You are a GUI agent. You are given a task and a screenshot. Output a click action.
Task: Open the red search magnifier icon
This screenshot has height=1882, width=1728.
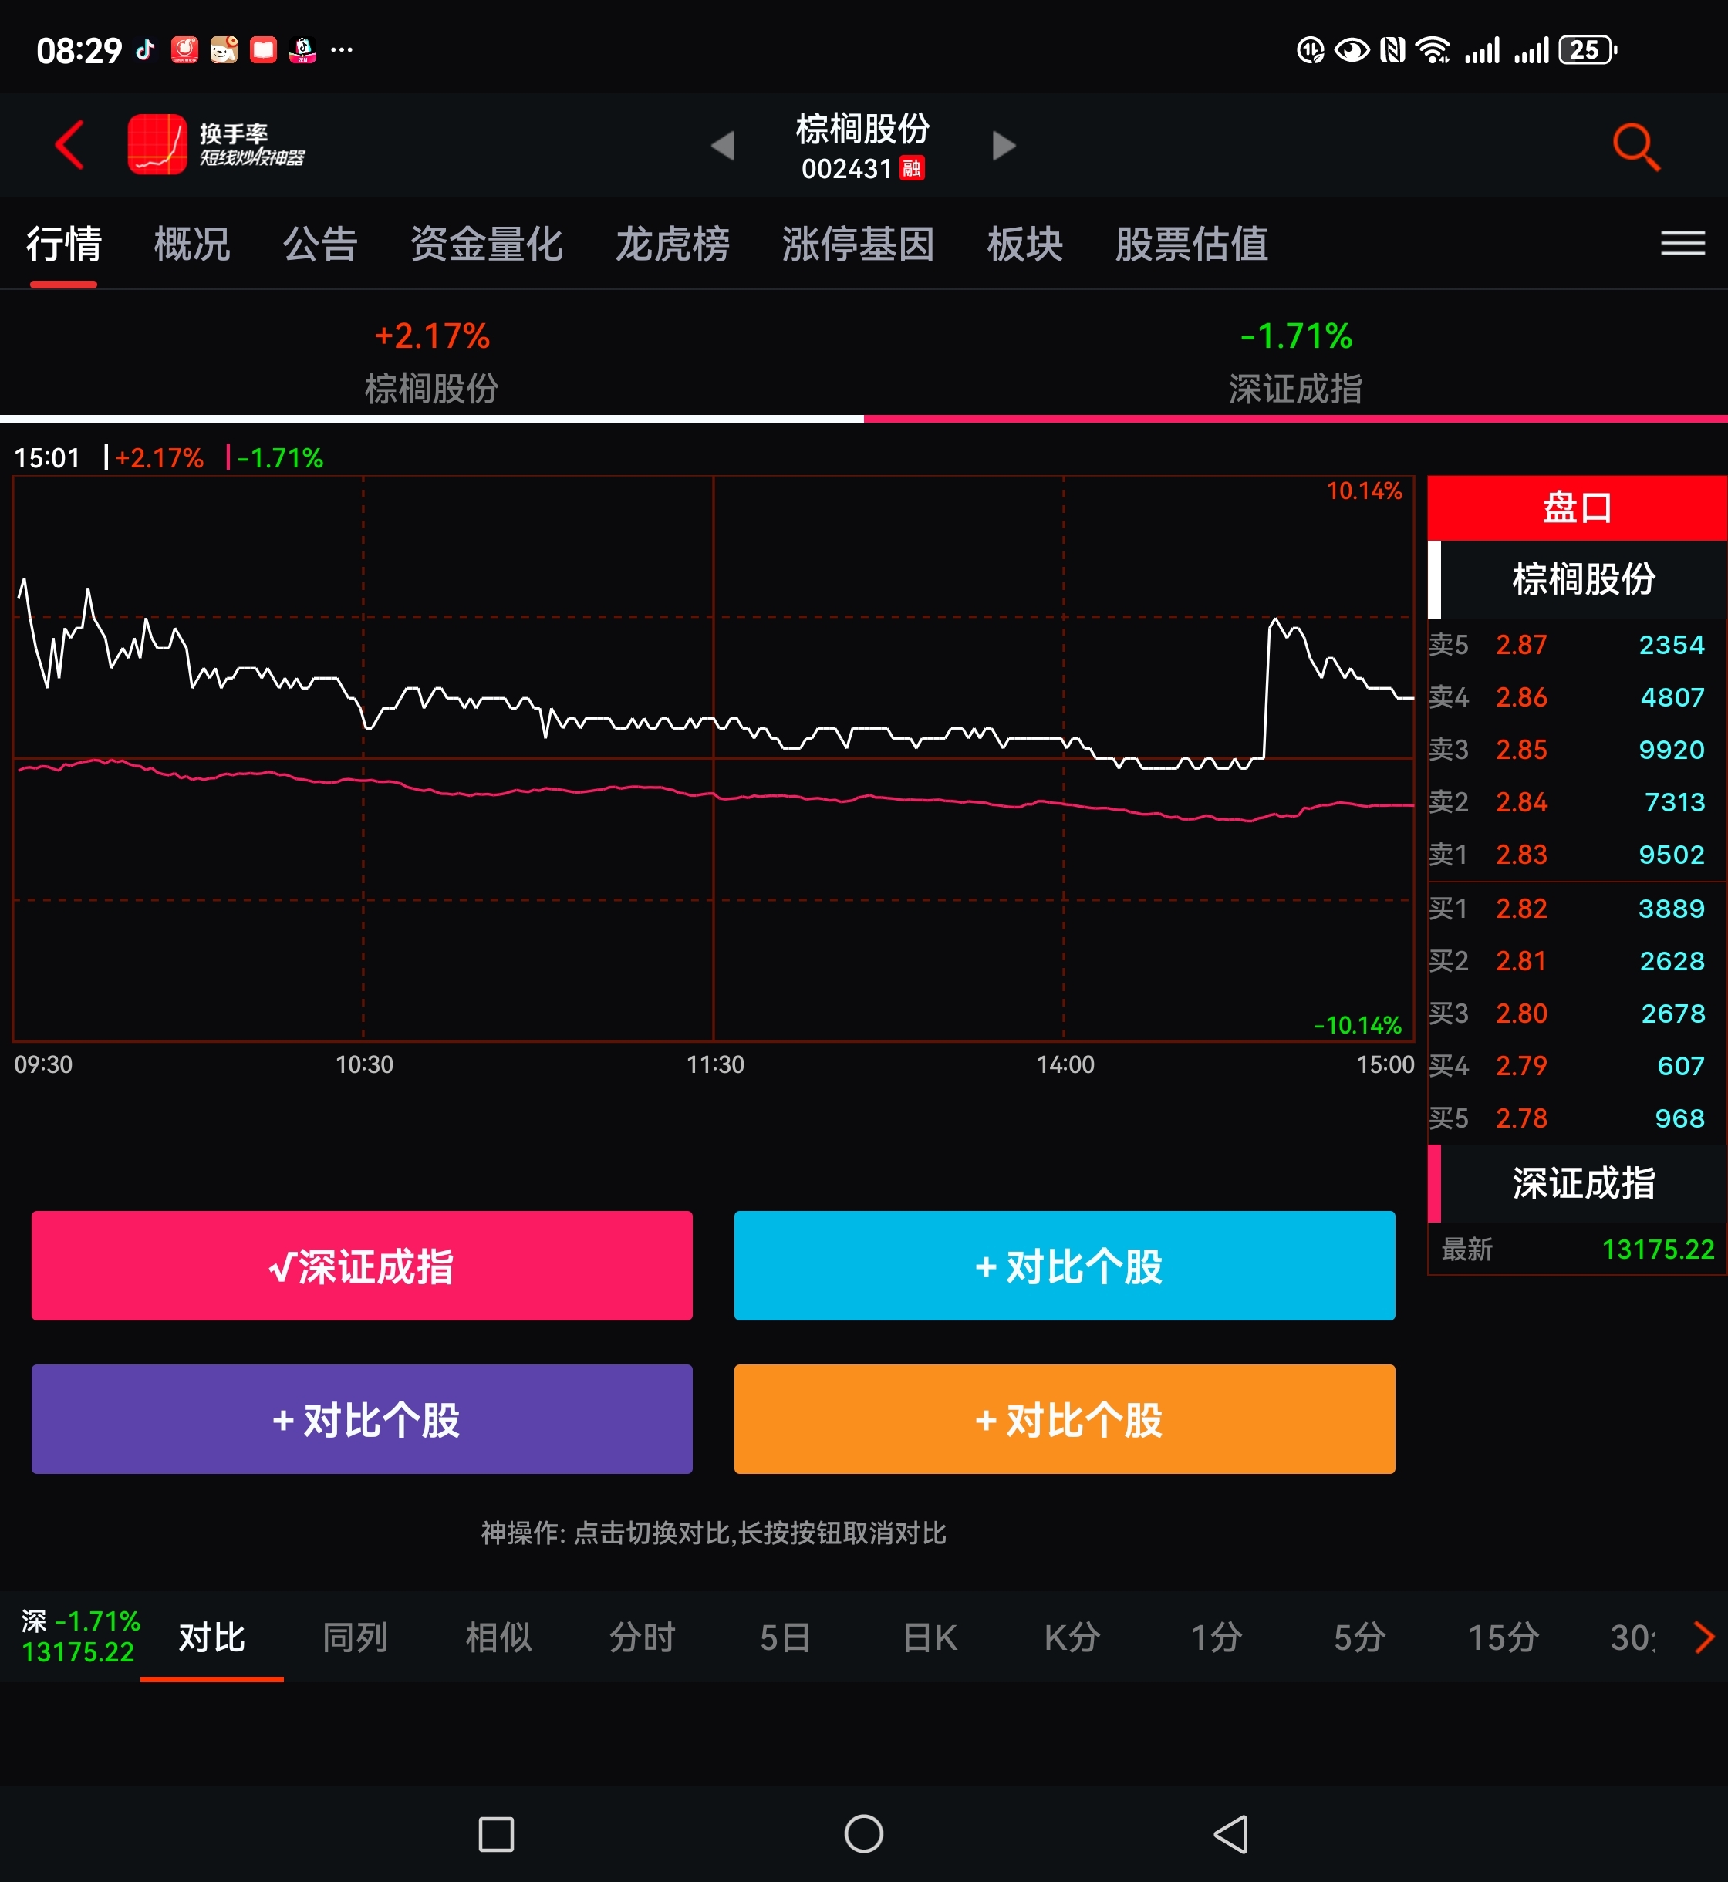(x=1635, y=147)
